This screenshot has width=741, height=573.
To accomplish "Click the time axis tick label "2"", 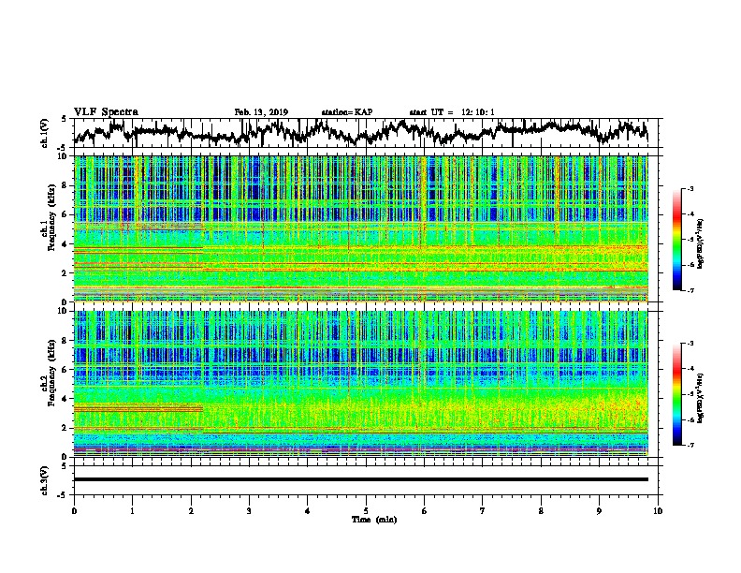I will click(191, 511).
